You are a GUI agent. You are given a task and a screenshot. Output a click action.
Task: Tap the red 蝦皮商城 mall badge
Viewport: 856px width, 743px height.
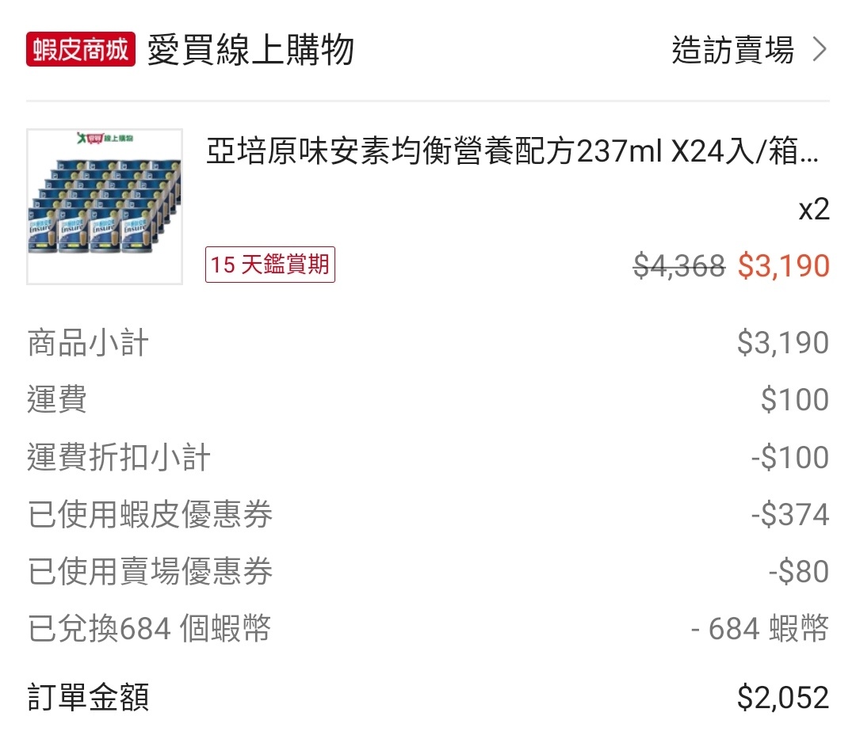click(x=81, y=50)
